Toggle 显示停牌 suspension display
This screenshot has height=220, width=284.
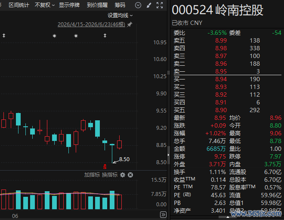point(69,5)
